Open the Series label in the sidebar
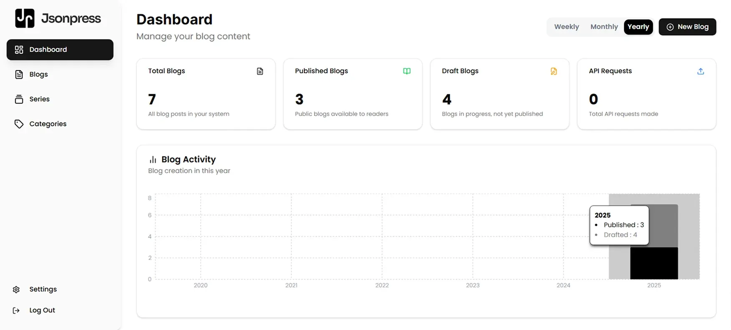This screenshot has width=731, height=330. 39,99
